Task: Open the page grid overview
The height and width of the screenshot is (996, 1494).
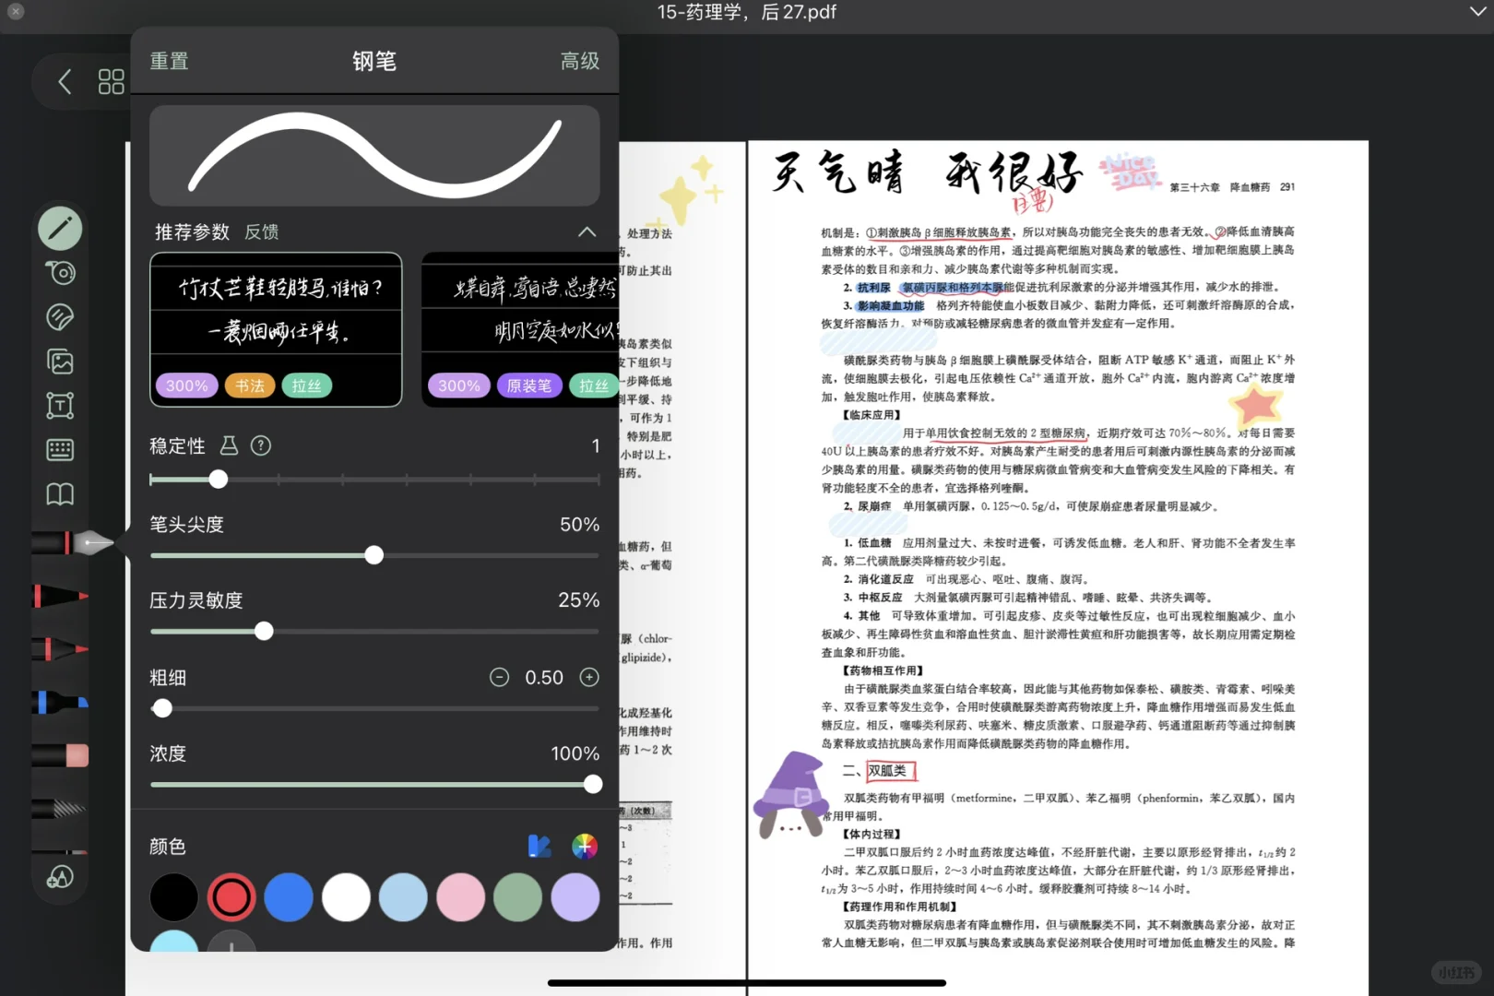Action: [112, 82]
